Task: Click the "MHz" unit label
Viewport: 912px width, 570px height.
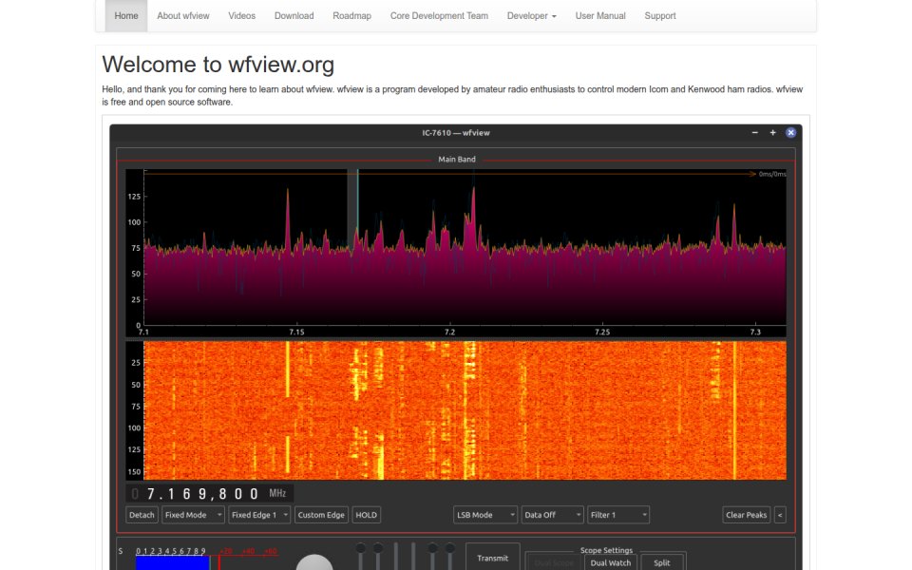Action: (277, 493)
